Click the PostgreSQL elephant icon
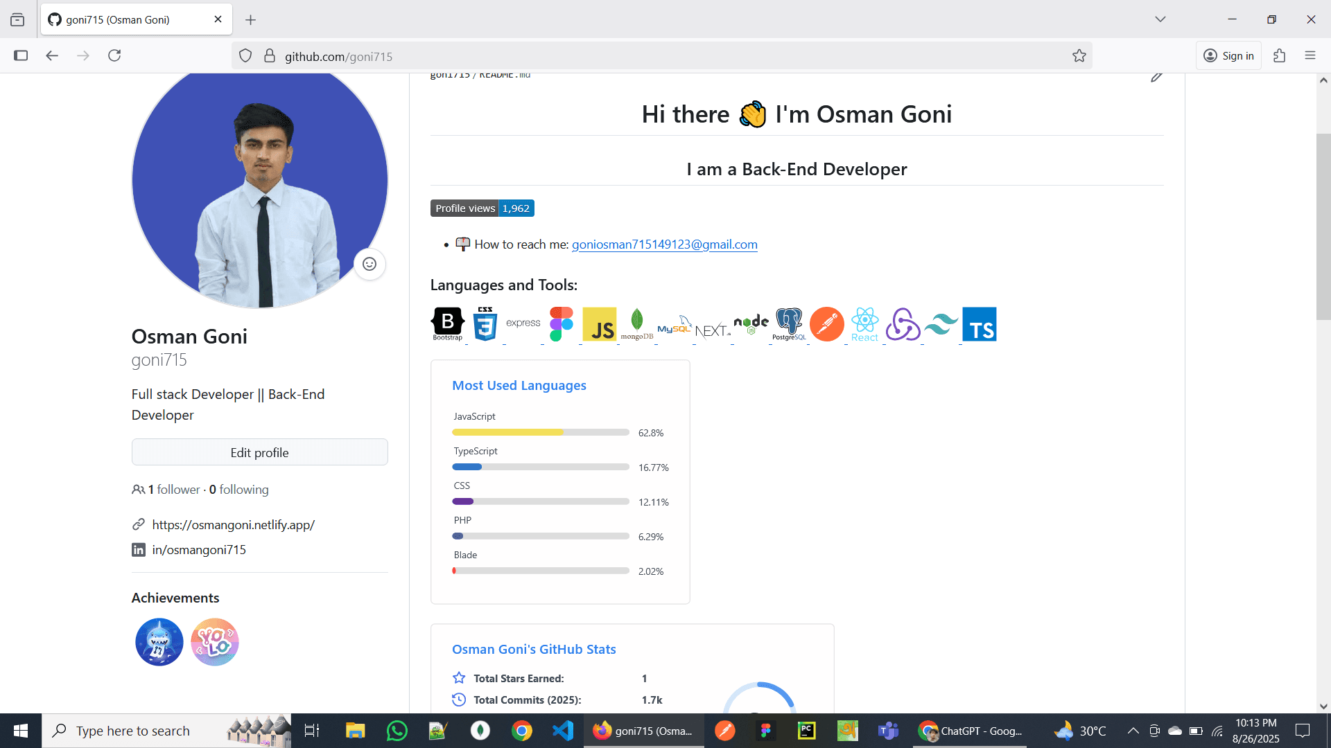The height and width of the screenshot is (748, 1331). pos(789,324)
